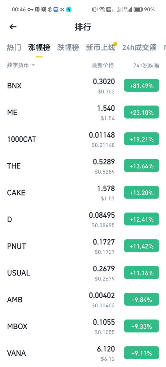Switch to the 跌幅榜 tab
Image resolution: width=166 pixels, height=367 pixels.
click(68, 47)
